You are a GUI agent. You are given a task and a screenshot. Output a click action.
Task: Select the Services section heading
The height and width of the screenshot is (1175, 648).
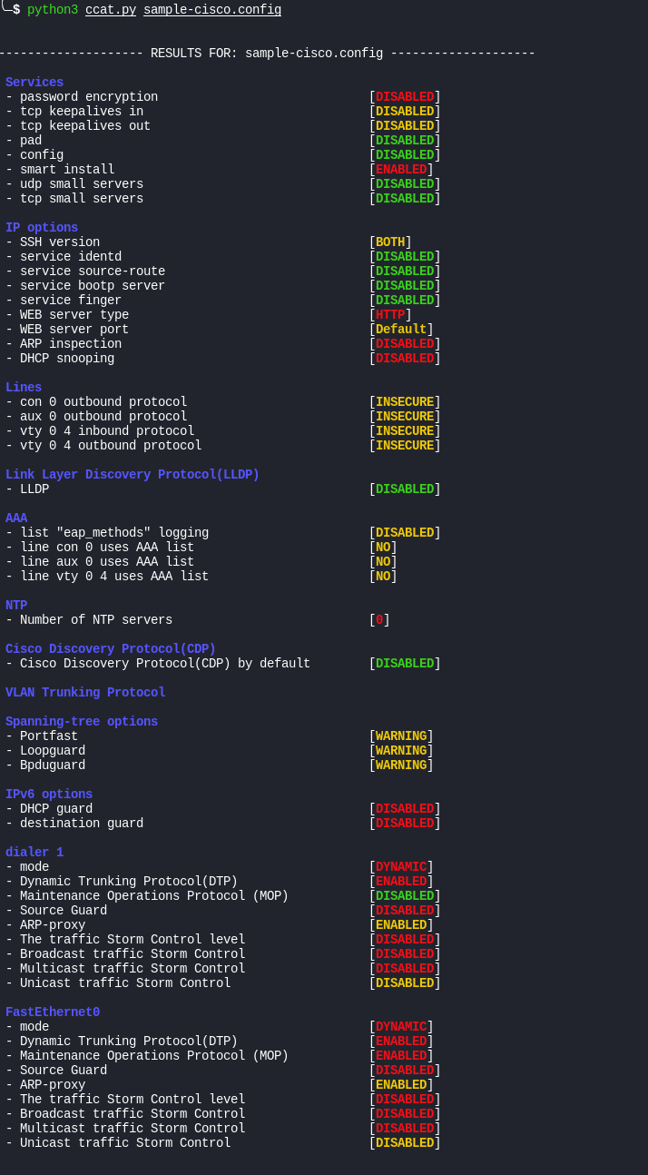tap(34, 83)
